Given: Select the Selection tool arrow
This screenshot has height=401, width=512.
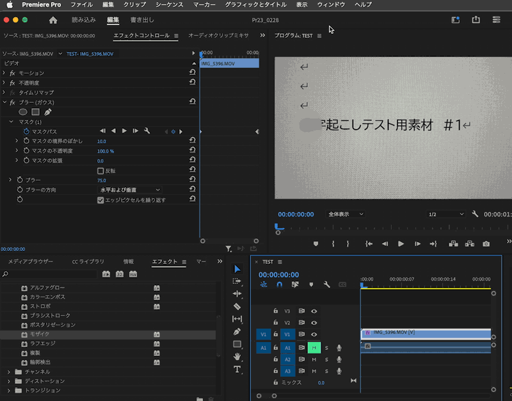Looking at the screenshot, I should click(x=237, y=269).
